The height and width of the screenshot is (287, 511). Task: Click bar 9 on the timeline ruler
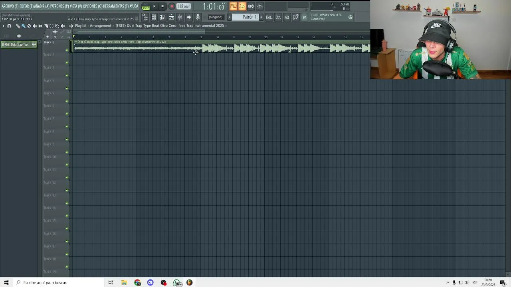click(x=201, y=37)
